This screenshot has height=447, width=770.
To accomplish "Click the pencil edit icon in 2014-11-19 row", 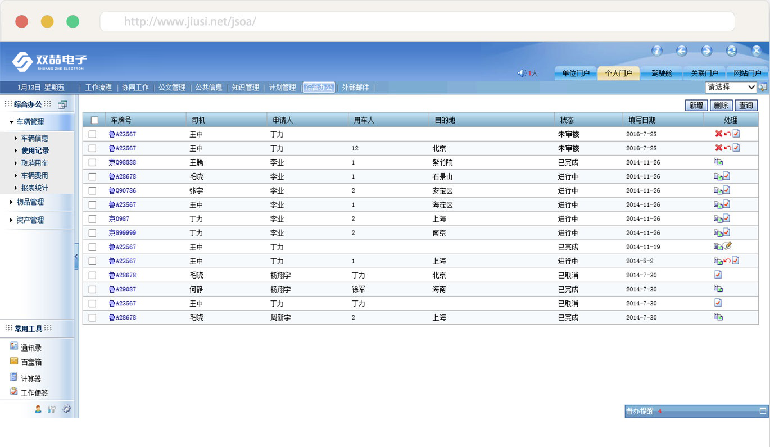I will point(727,246).
